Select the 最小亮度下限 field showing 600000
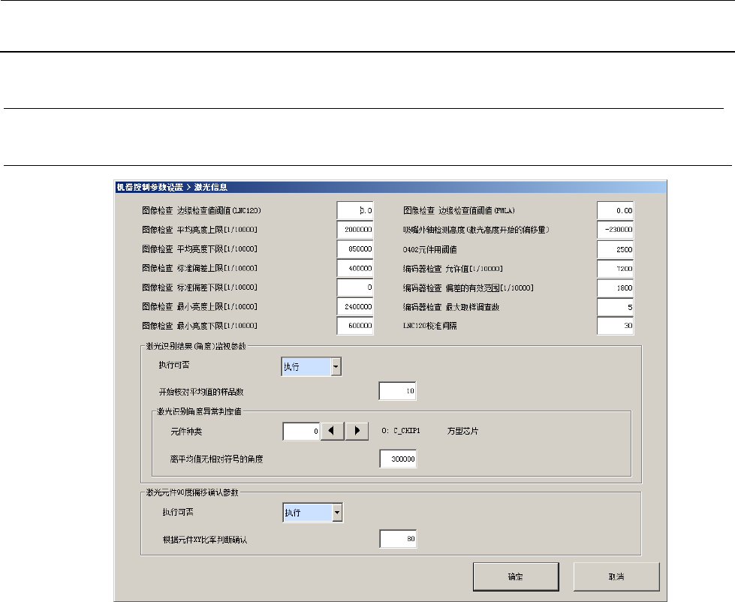 tap(356, 326)
